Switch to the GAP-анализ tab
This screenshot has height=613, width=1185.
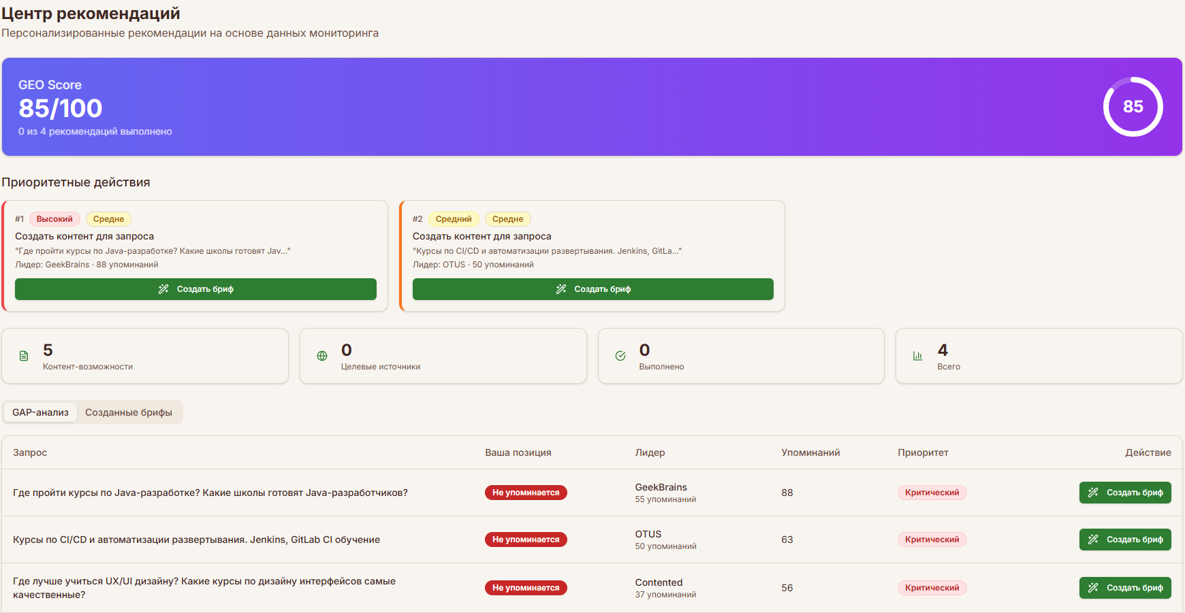pos(41,412)
